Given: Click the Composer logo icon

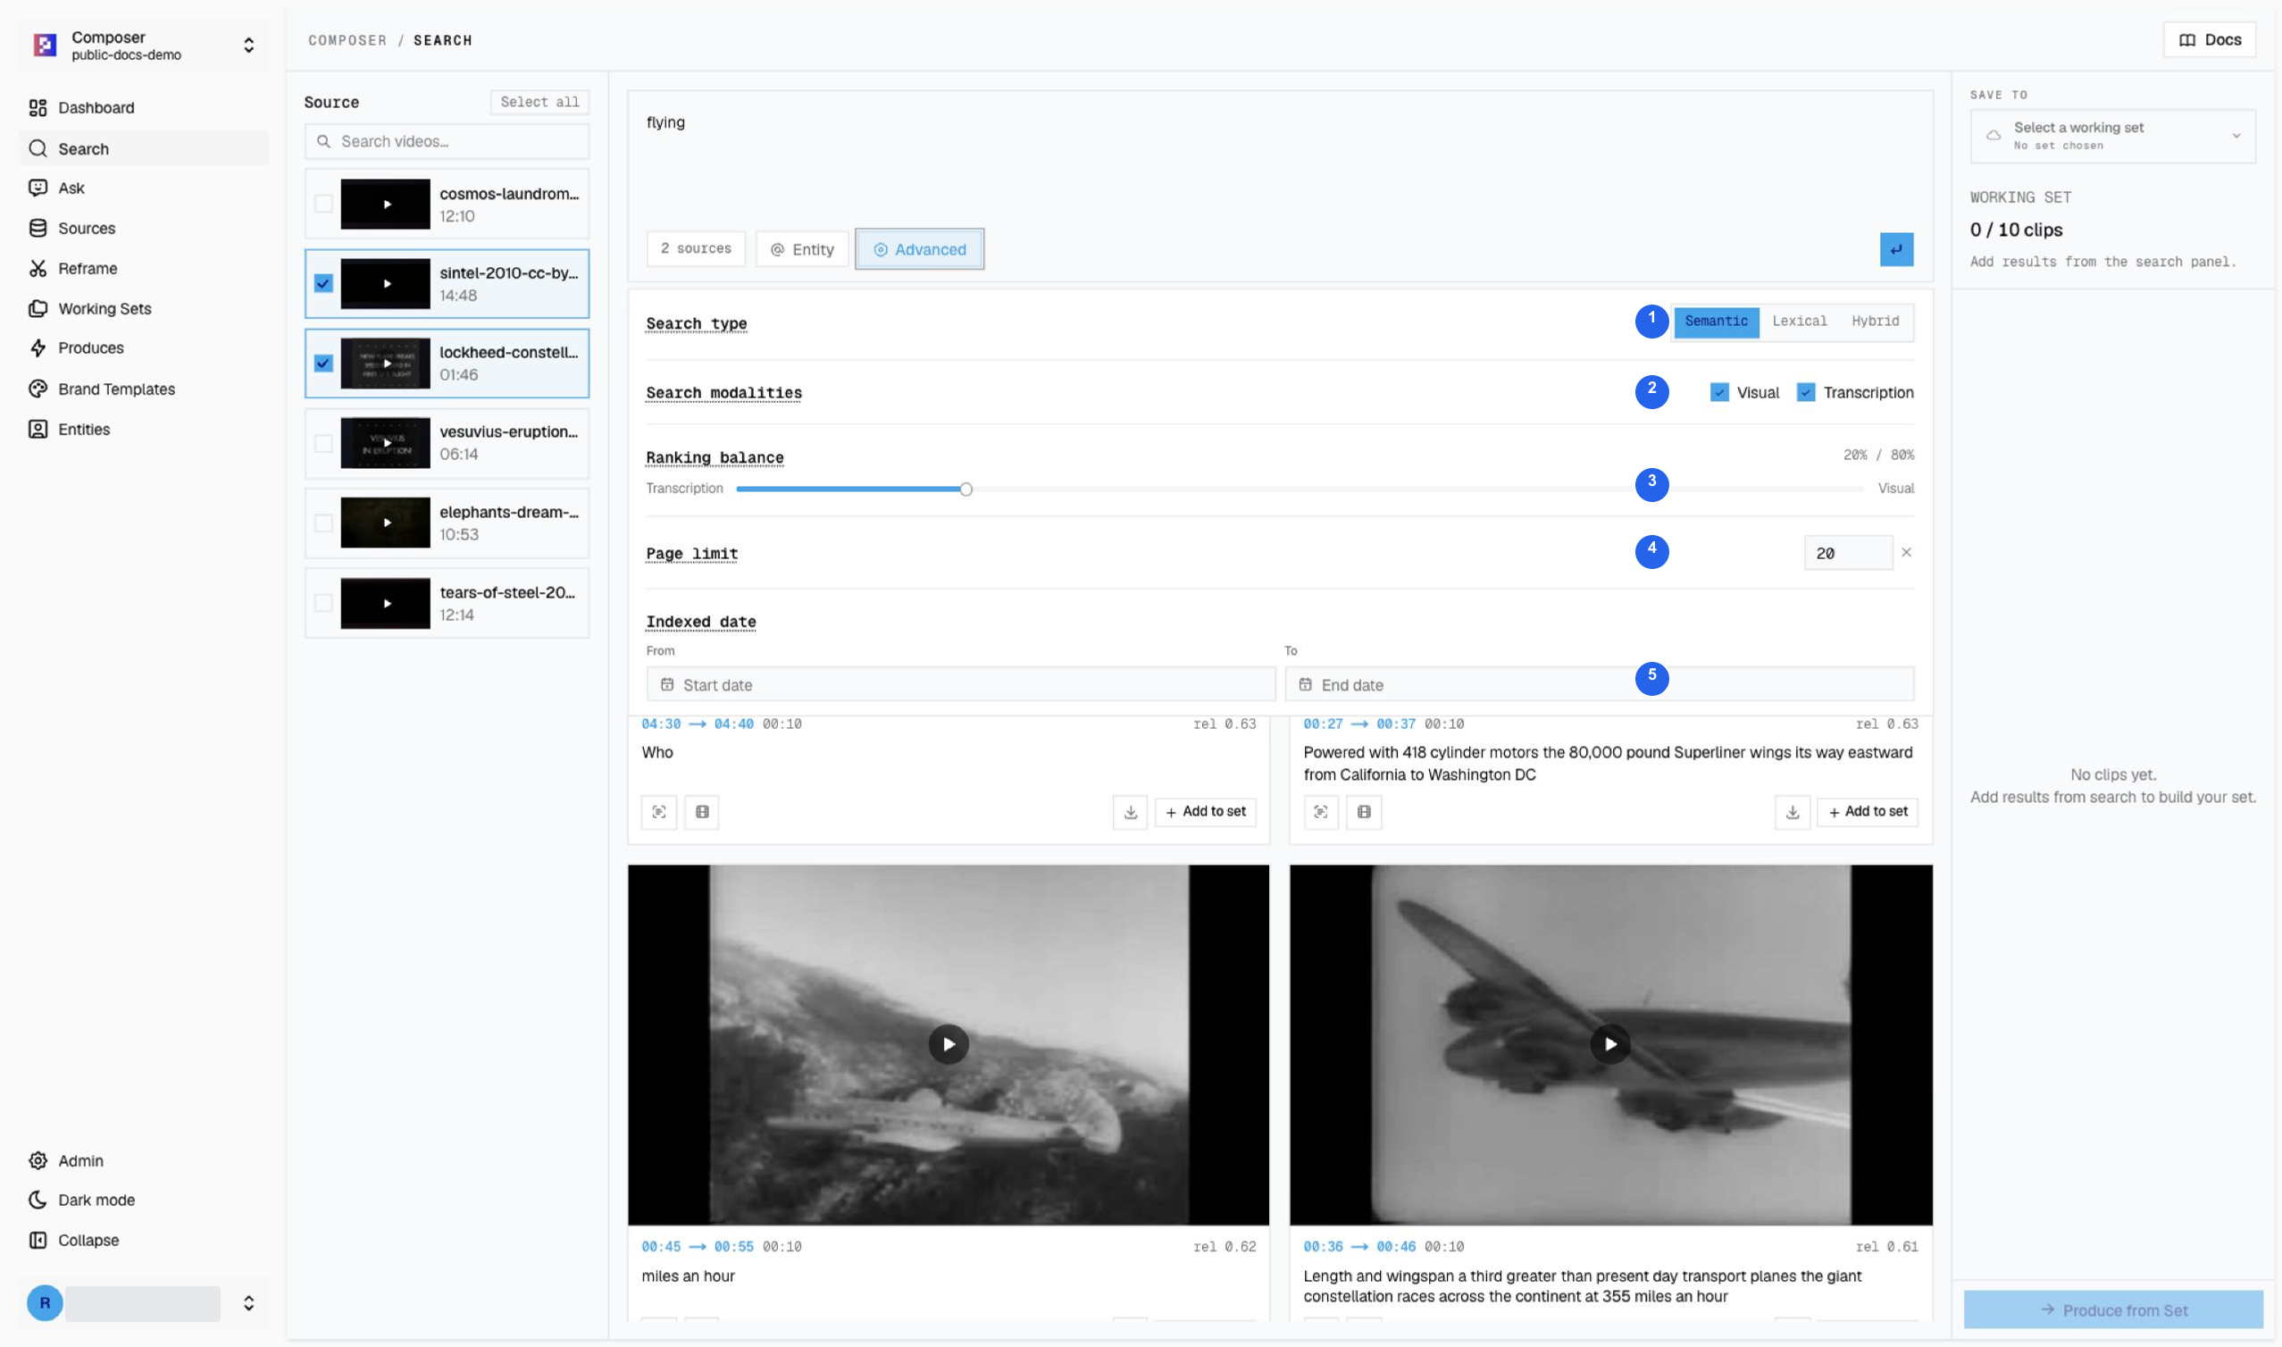Looking at the screenshot, I should (x=45, y=45).
